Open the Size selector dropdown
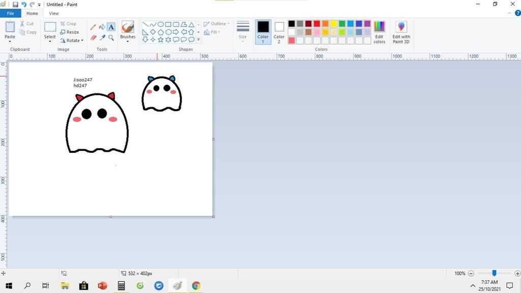This screenshot has width=521, height=293. pyautogui.click(x=243, y=31)
